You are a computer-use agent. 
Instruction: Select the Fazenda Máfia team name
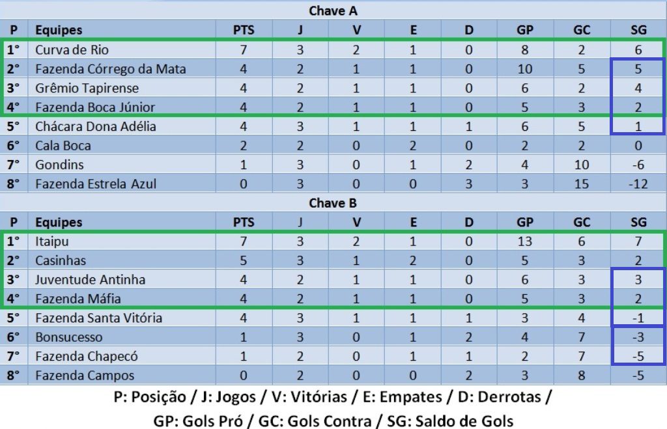(x=78, y=299)
